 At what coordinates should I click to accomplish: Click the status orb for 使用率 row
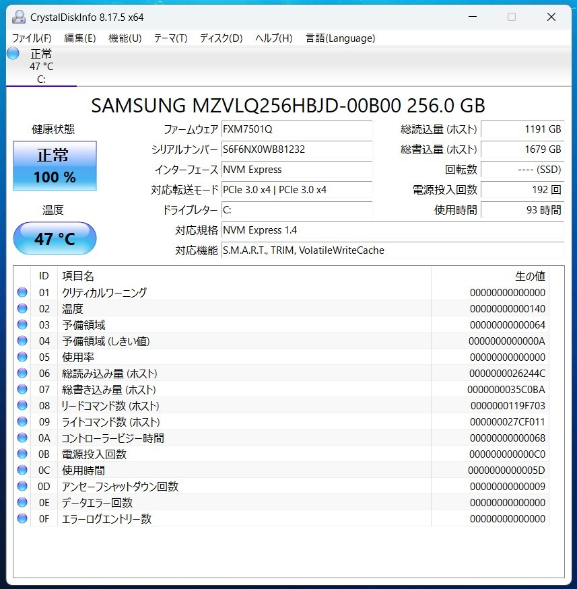click(x=22, y=357)
